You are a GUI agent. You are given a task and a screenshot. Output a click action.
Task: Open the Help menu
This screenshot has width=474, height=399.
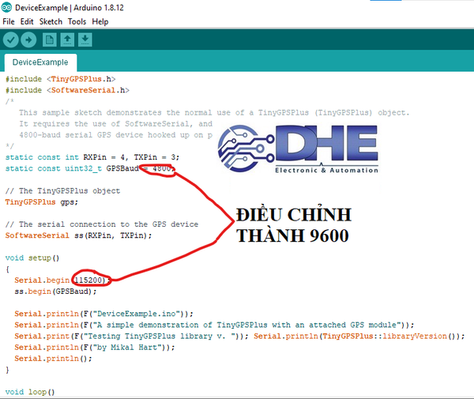[100, 21]
